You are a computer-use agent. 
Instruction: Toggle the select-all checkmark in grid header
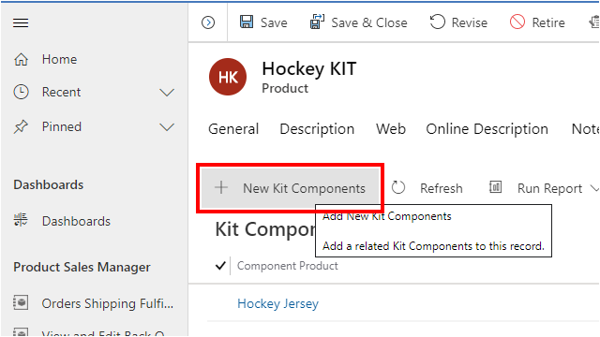click(220, 265)
